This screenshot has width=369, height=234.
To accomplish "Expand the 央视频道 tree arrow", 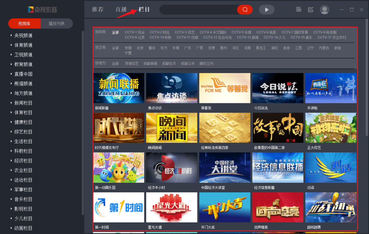I will [11, 35].
